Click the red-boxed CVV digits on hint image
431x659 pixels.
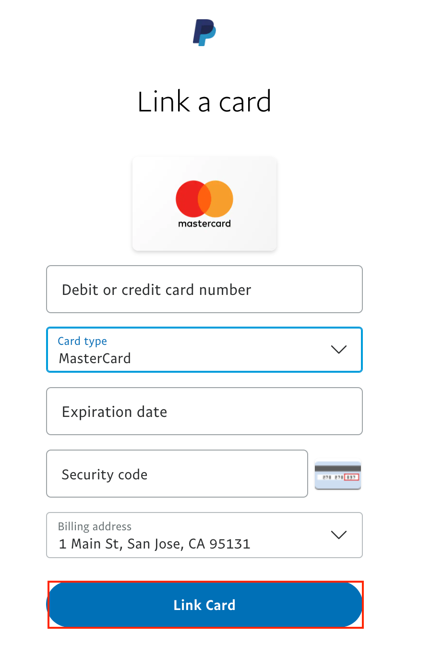pyautogui.click(x=352, y=477)
